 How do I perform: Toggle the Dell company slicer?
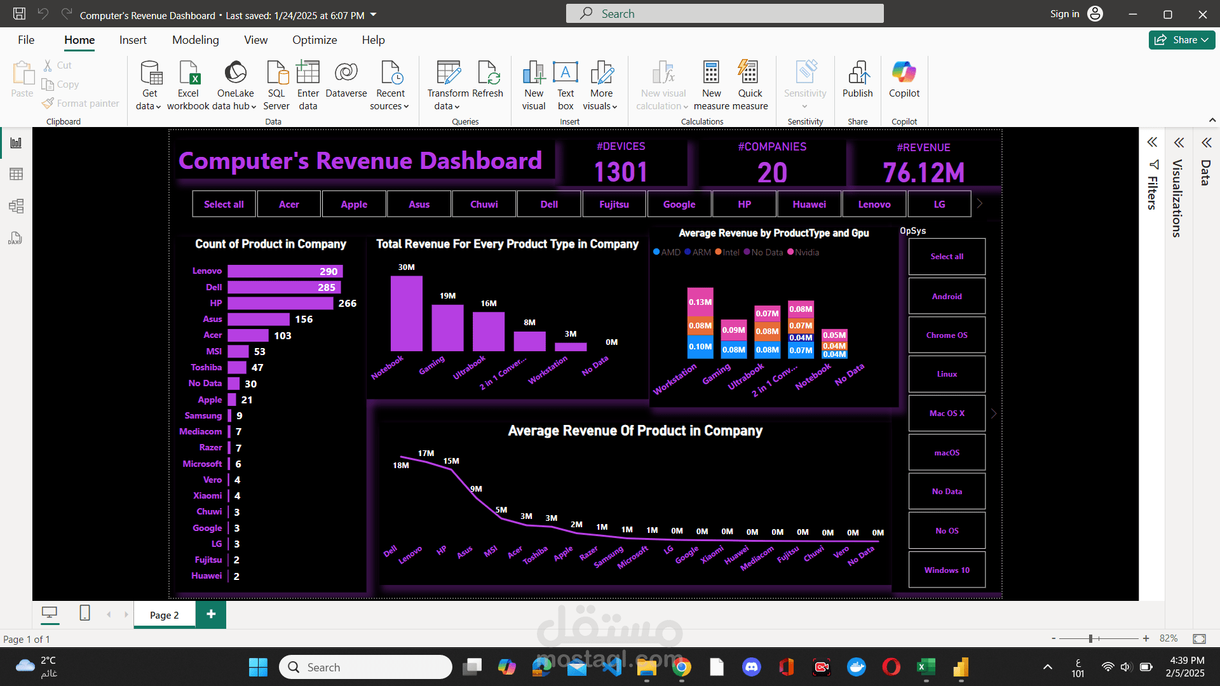coord(549,204)
